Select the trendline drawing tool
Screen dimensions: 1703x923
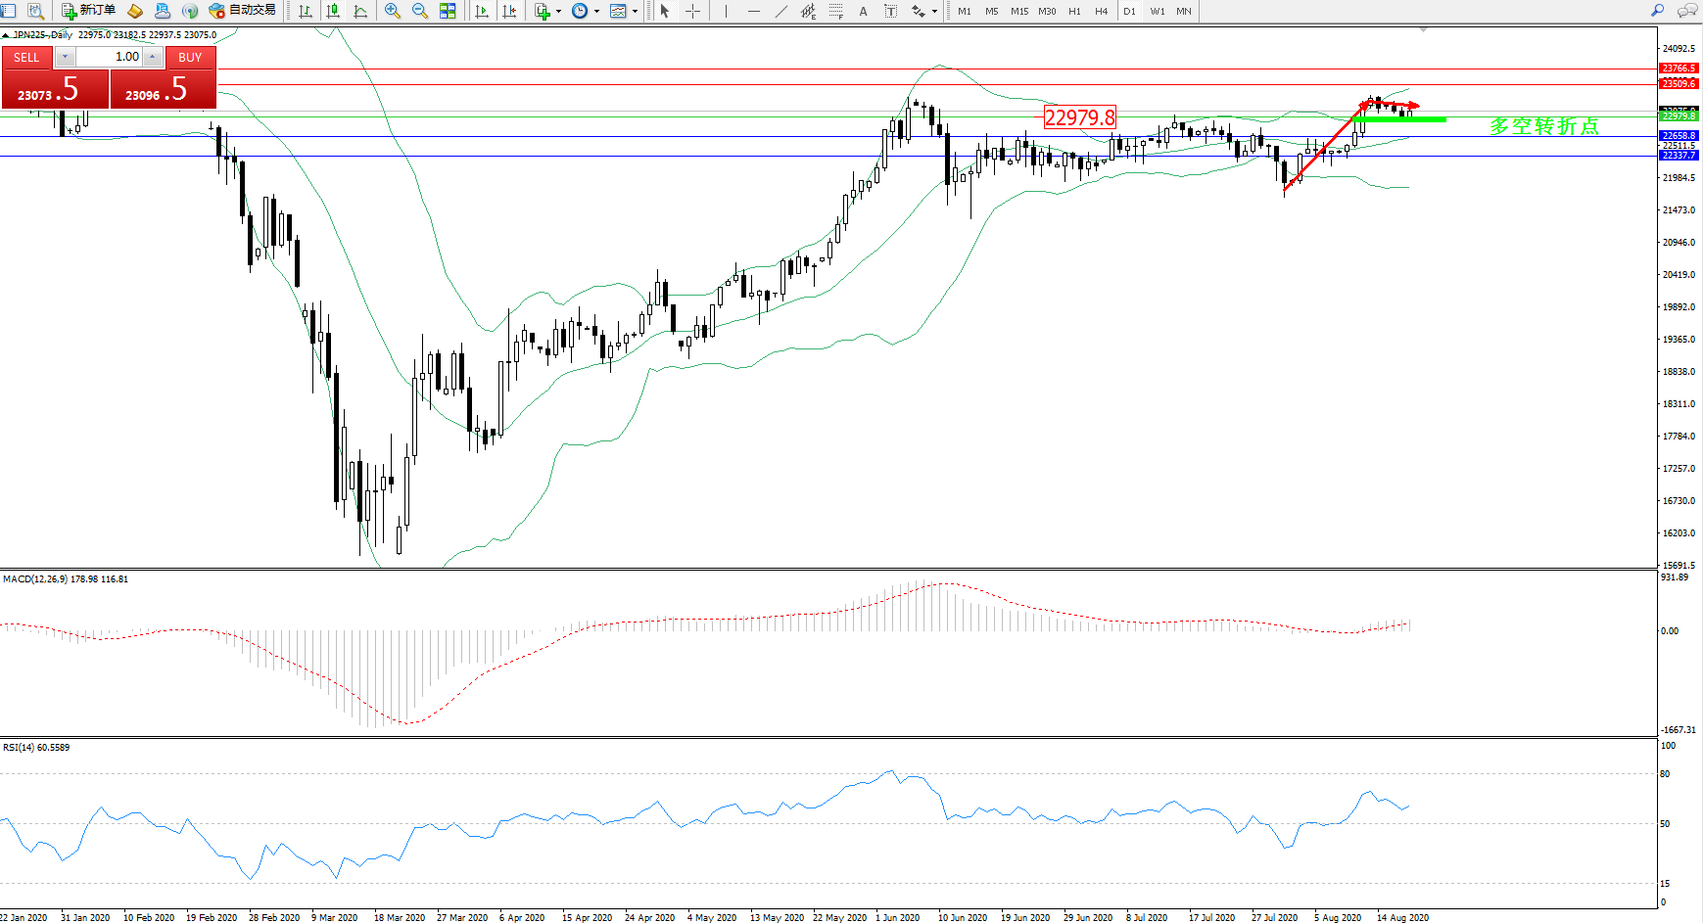tap(781, 11)
